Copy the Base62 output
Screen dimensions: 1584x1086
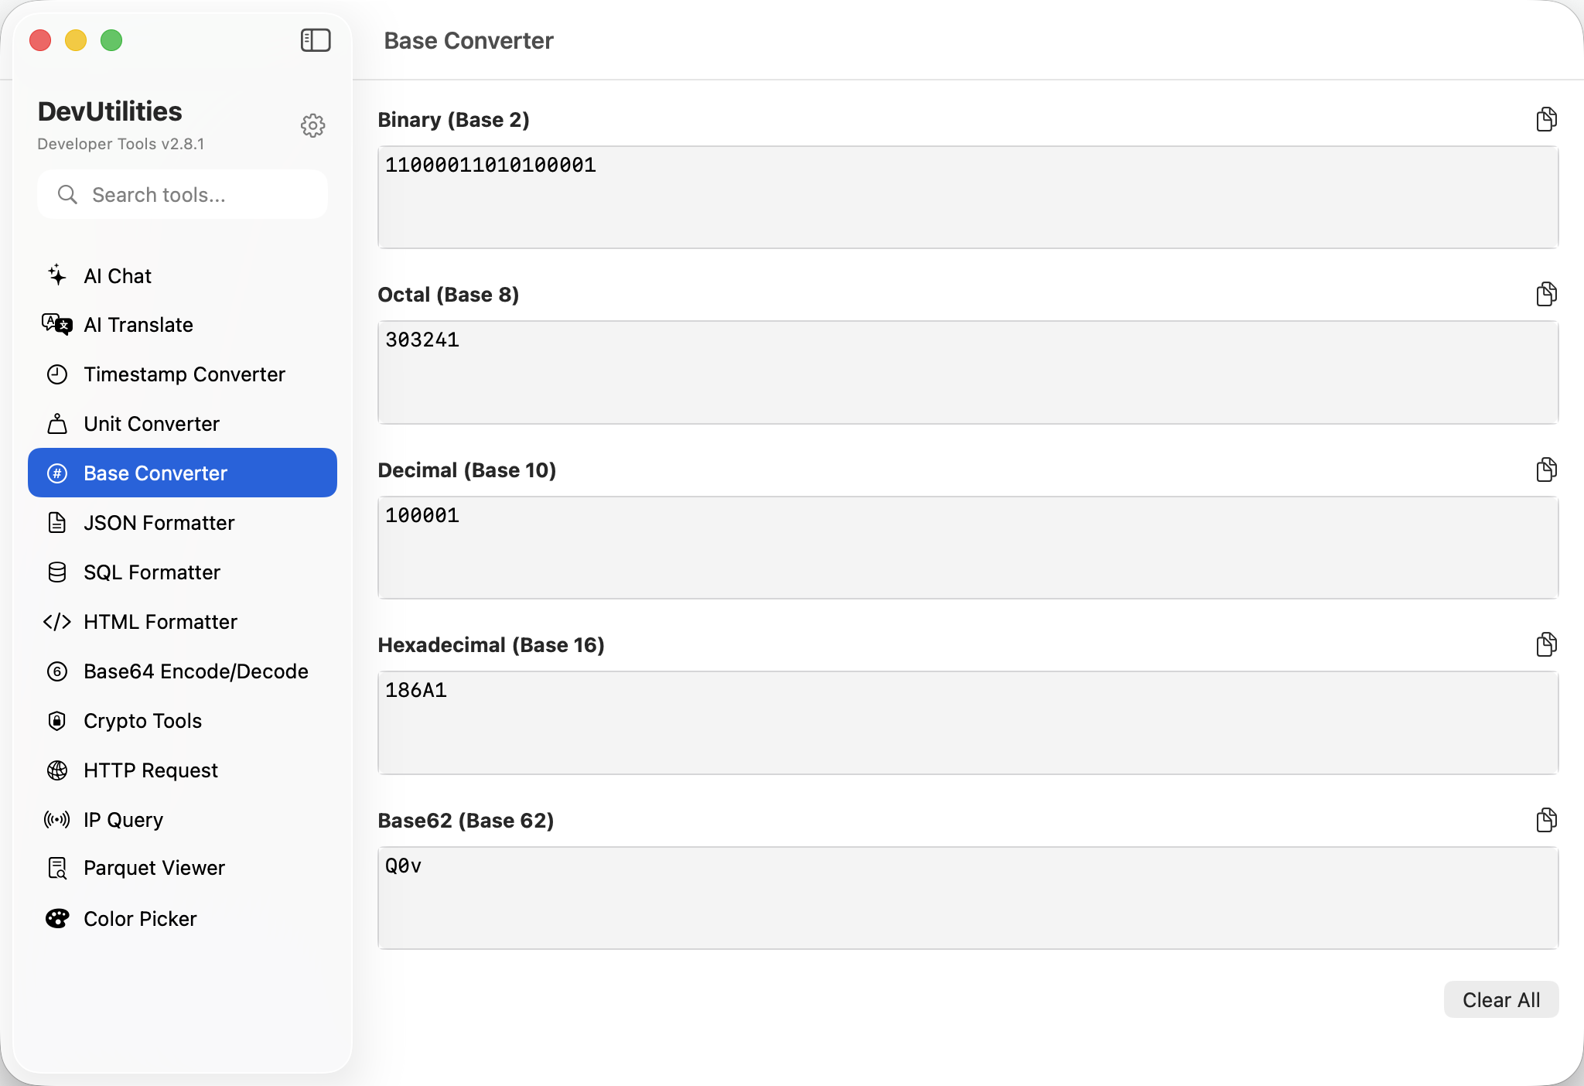[x=1546, y=819]
